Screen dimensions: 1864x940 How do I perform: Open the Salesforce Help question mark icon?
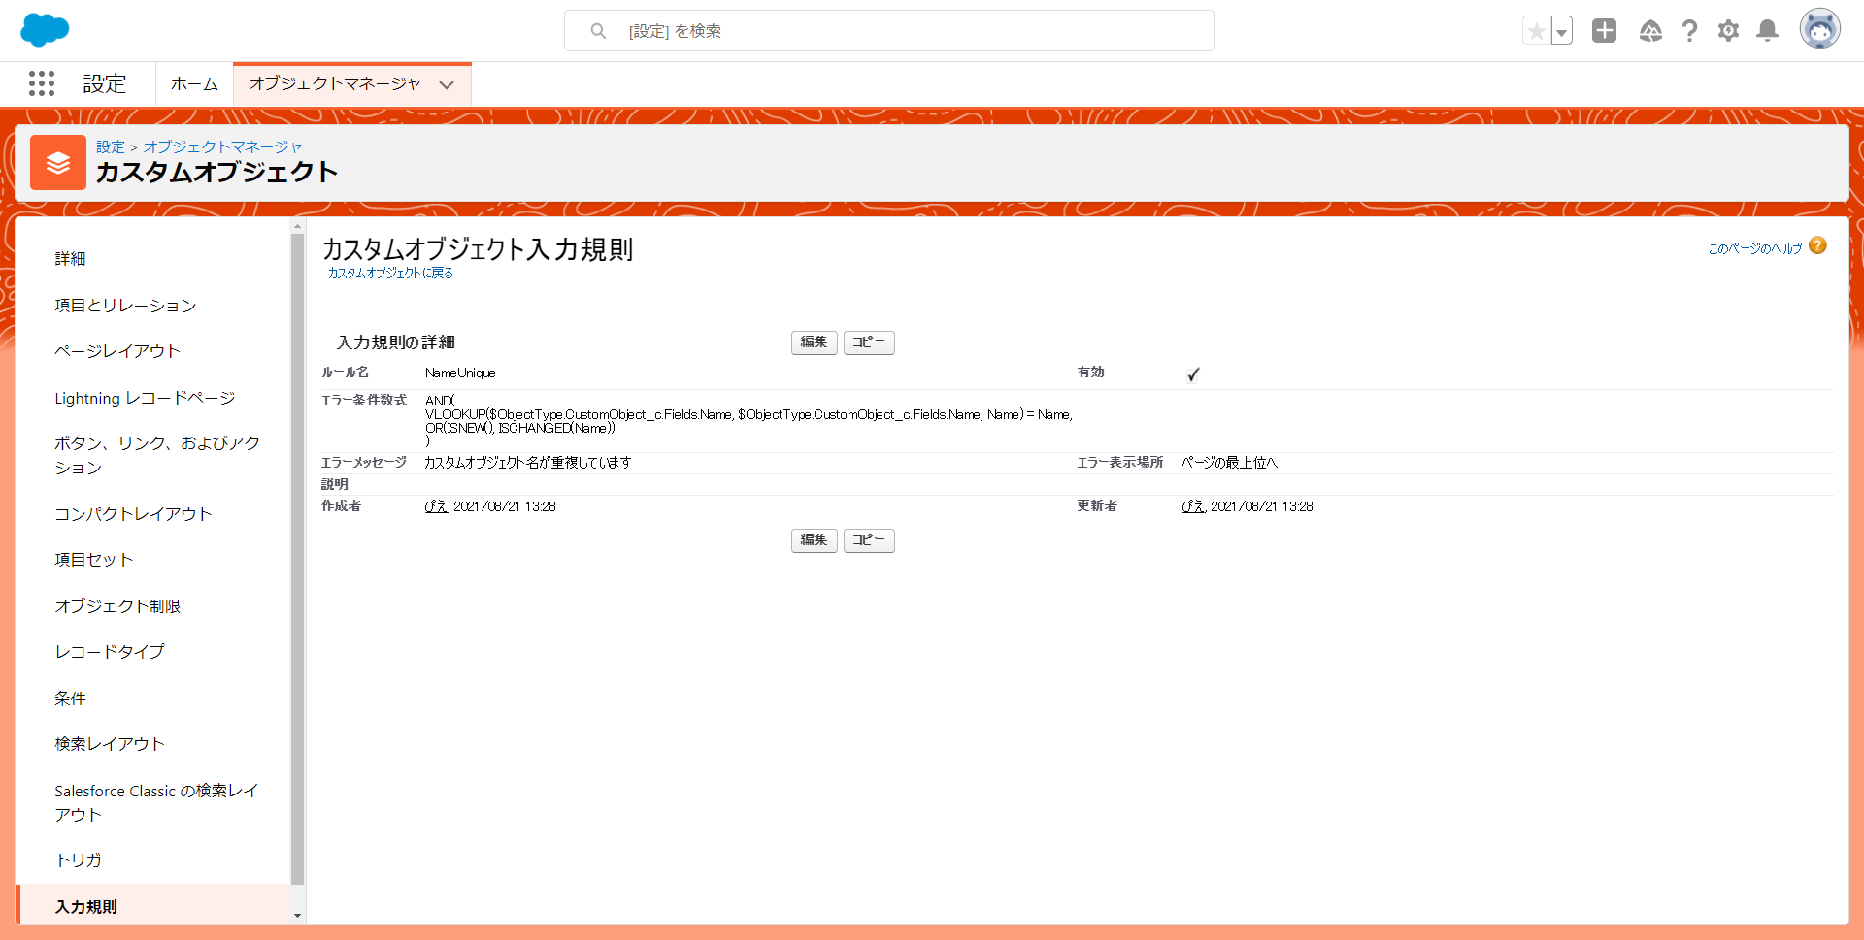(x=1689, y=31)
